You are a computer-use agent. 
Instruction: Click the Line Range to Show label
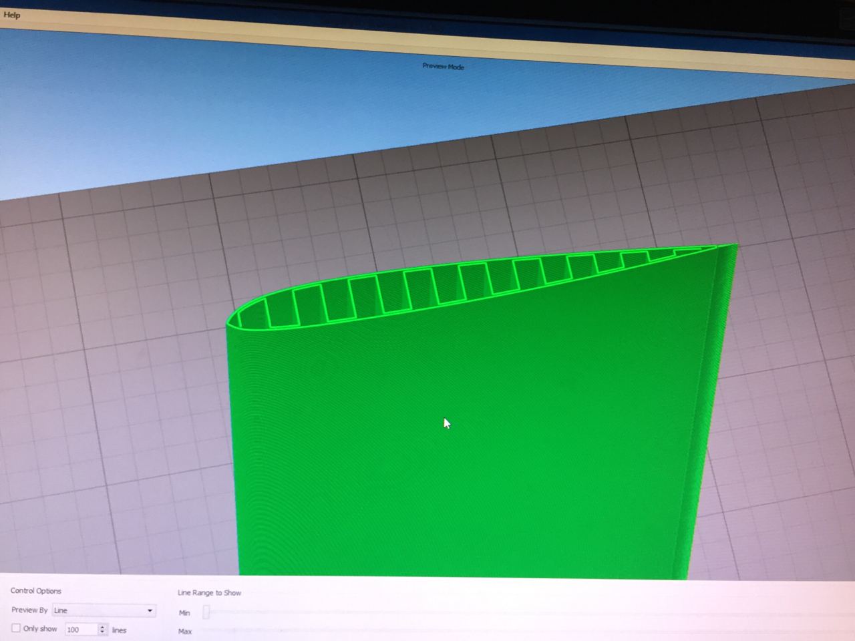pyautogui.click(x=210, y=593)
